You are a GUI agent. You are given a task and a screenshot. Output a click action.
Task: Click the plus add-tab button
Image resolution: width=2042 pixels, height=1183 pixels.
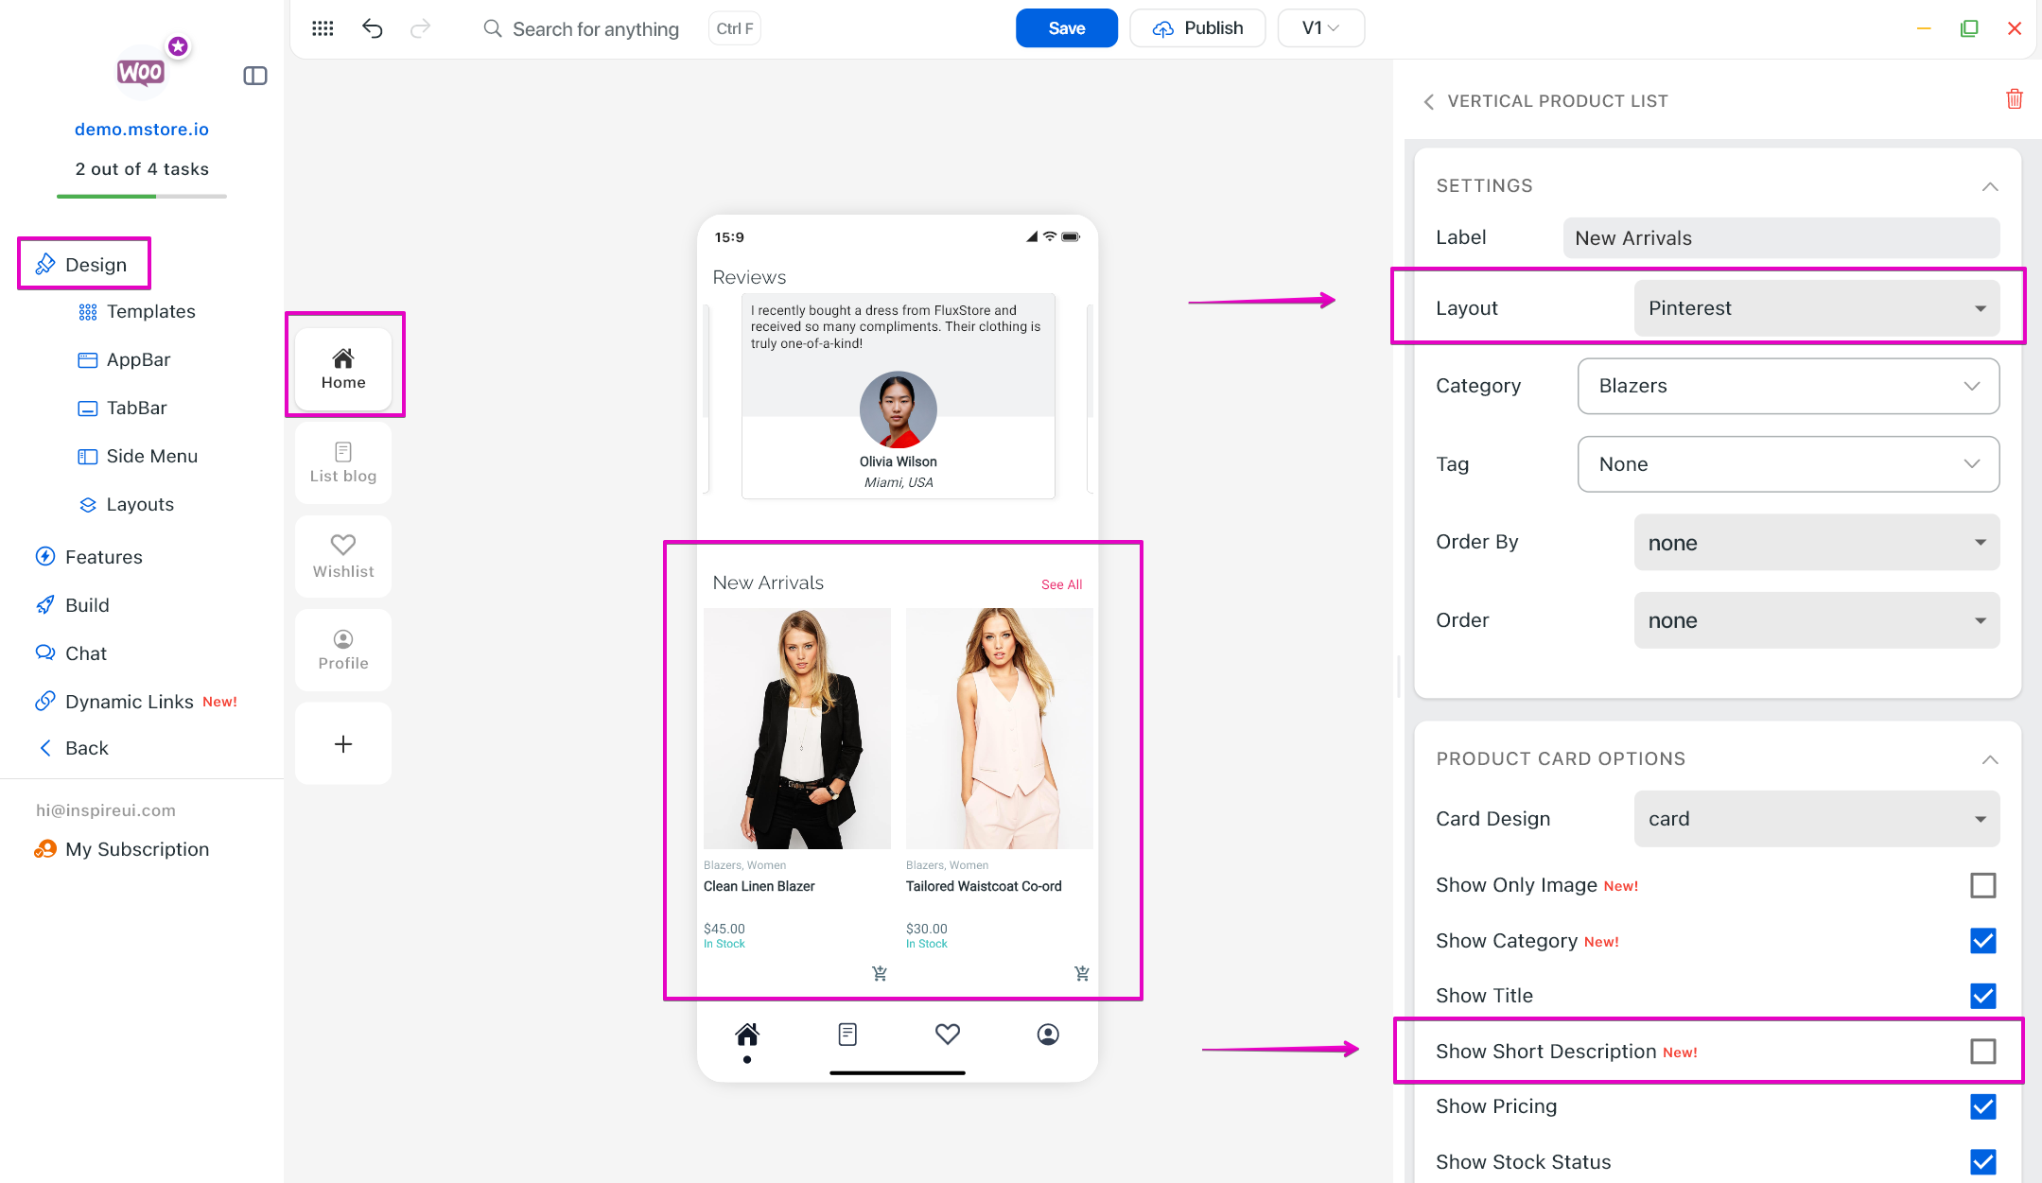pos(343,744)
